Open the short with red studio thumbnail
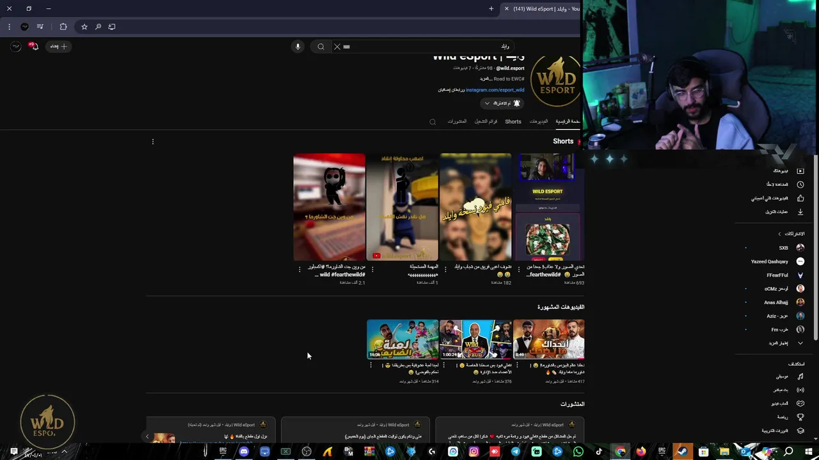The height and width of the screenshot is (460, 819). pyautogui.click(x=329, y=207)
